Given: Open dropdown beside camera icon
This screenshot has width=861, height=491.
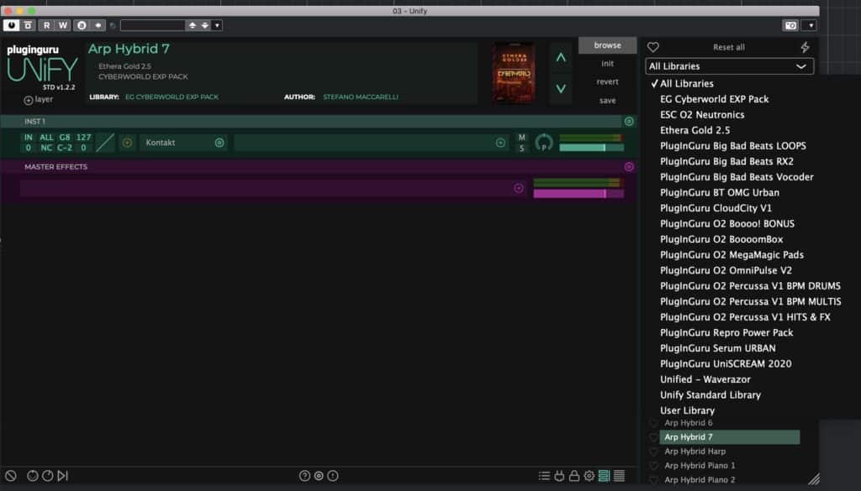Looking at the screenshot, I should 811,25.
